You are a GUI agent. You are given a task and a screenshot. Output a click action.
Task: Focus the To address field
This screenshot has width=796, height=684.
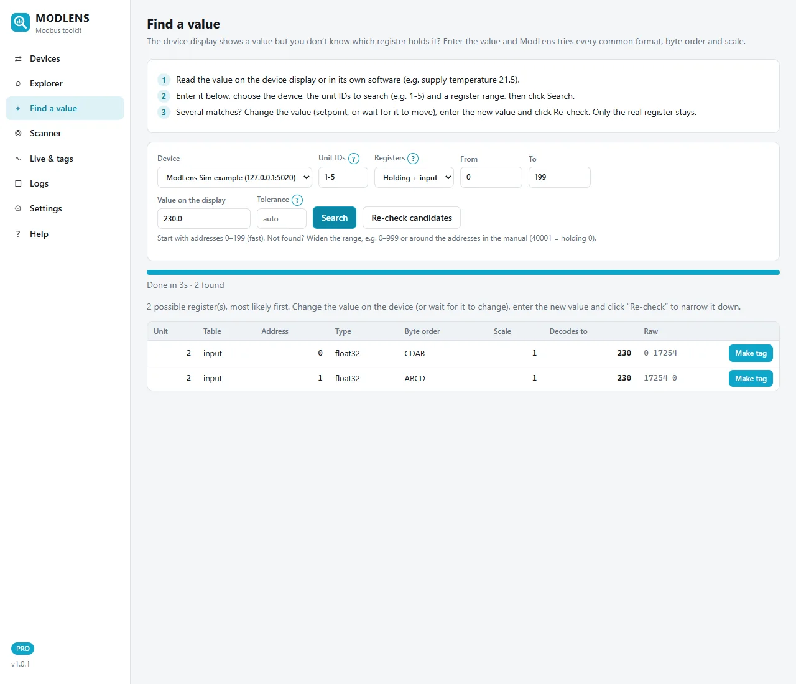[x=560, y=177]
